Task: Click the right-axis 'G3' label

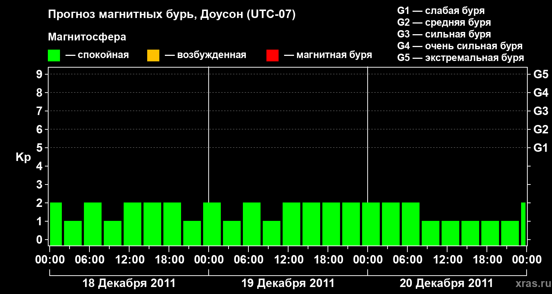Action: 541,111
